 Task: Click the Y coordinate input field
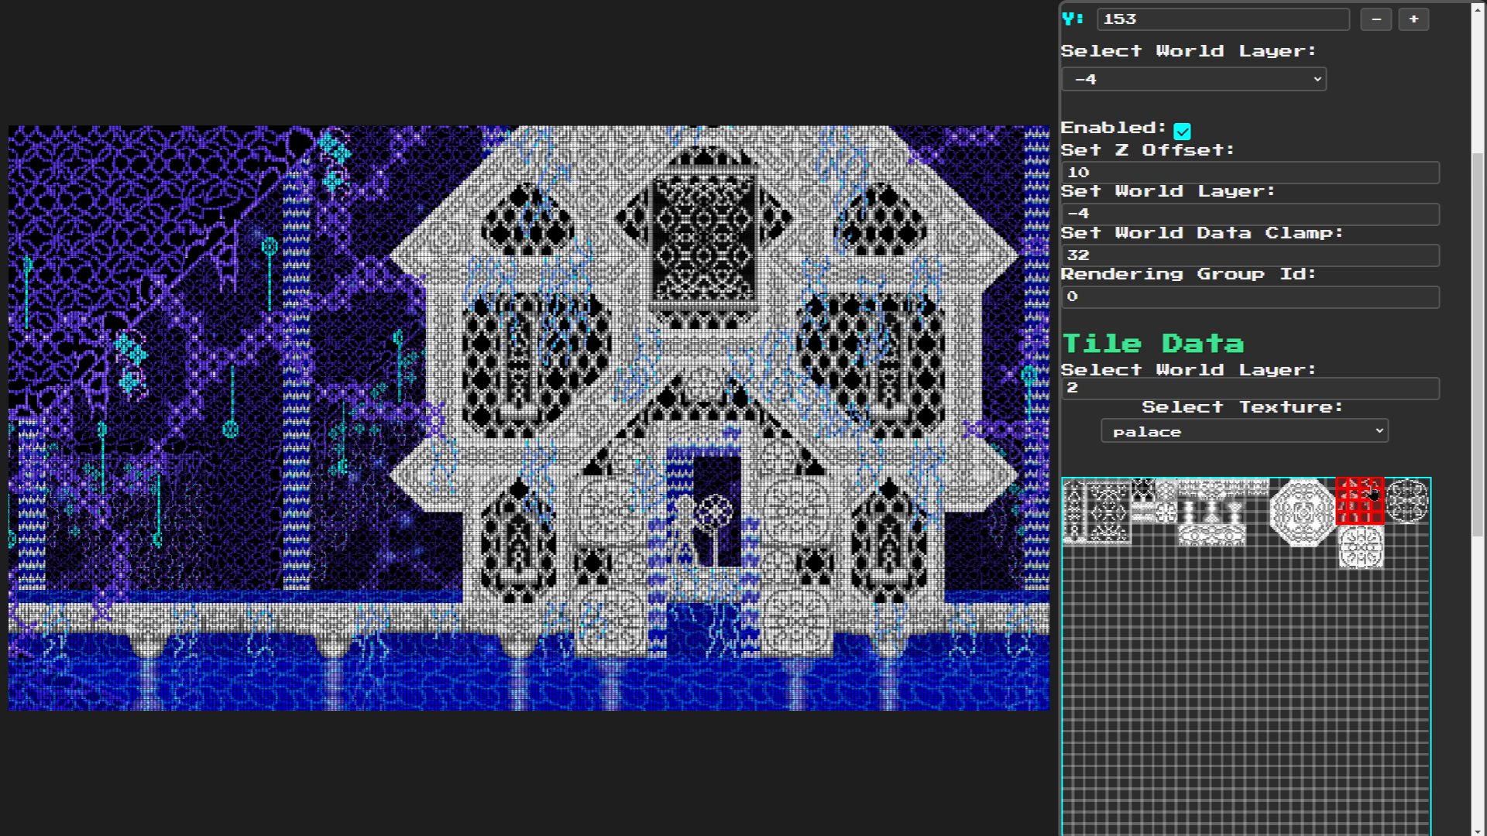1223,19
